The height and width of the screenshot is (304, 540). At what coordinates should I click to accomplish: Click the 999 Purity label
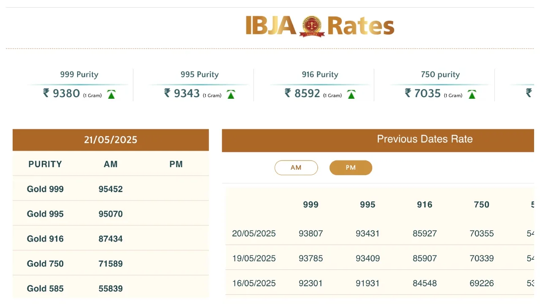(x=79, y=75)
